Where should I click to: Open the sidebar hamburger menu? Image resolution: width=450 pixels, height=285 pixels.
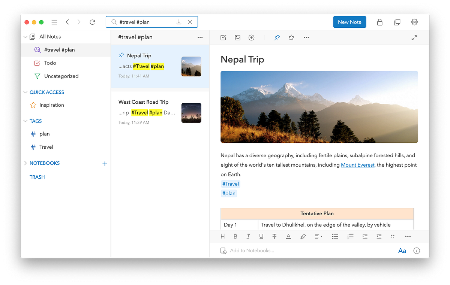(x=54, y=22)
